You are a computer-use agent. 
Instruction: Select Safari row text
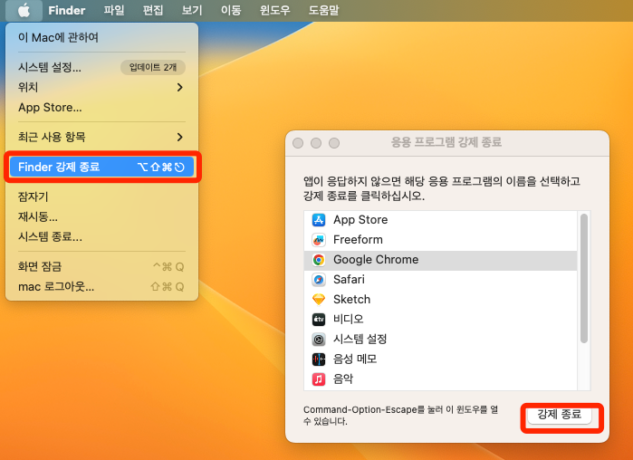click(349, 280)
